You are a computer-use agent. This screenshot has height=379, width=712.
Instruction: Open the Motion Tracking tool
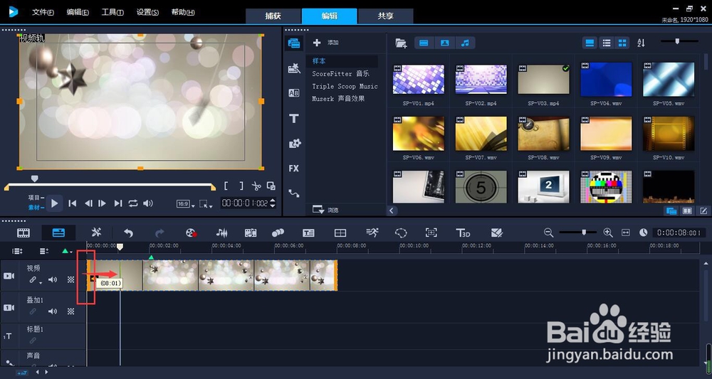tap(278, 233)
